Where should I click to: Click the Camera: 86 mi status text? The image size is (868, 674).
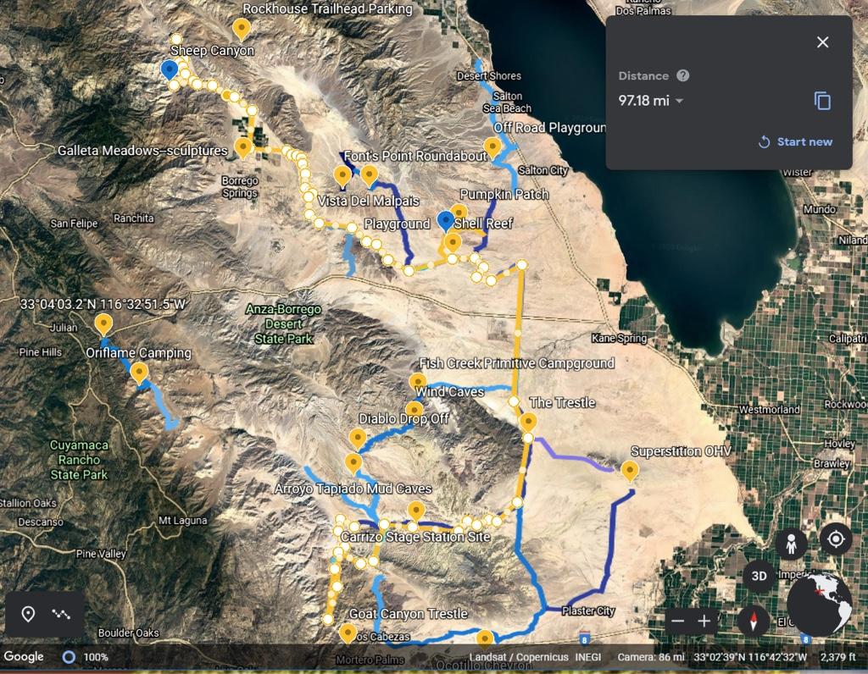651,657
